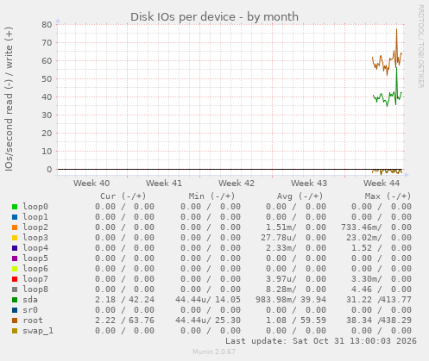429x361 pixels.
Task: Select the sda legend label
Action: coord(30,300)
